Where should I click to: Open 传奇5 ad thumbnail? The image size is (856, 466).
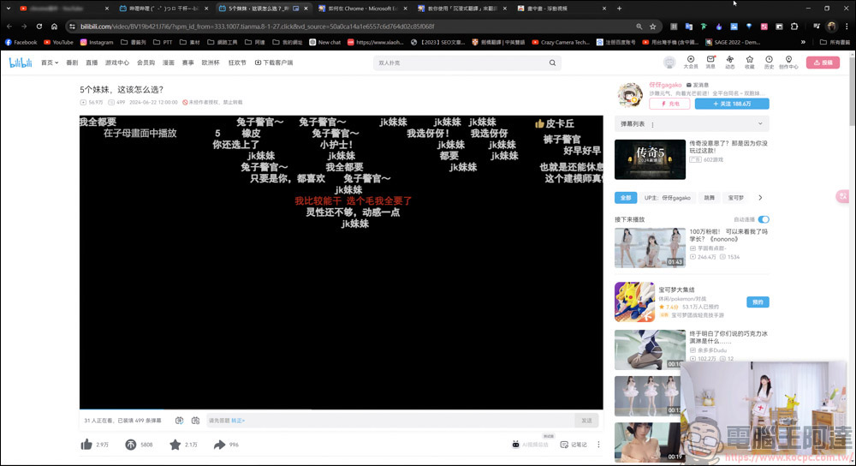click(x=650, y=159)
